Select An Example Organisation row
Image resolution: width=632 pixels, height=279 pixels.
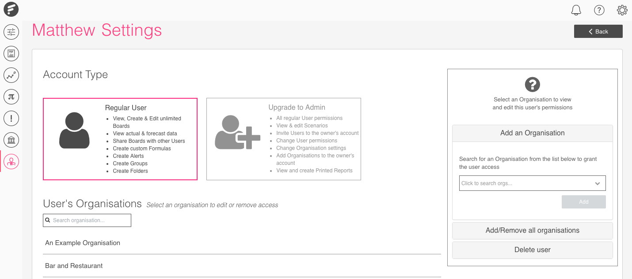[x=242, y=243]
